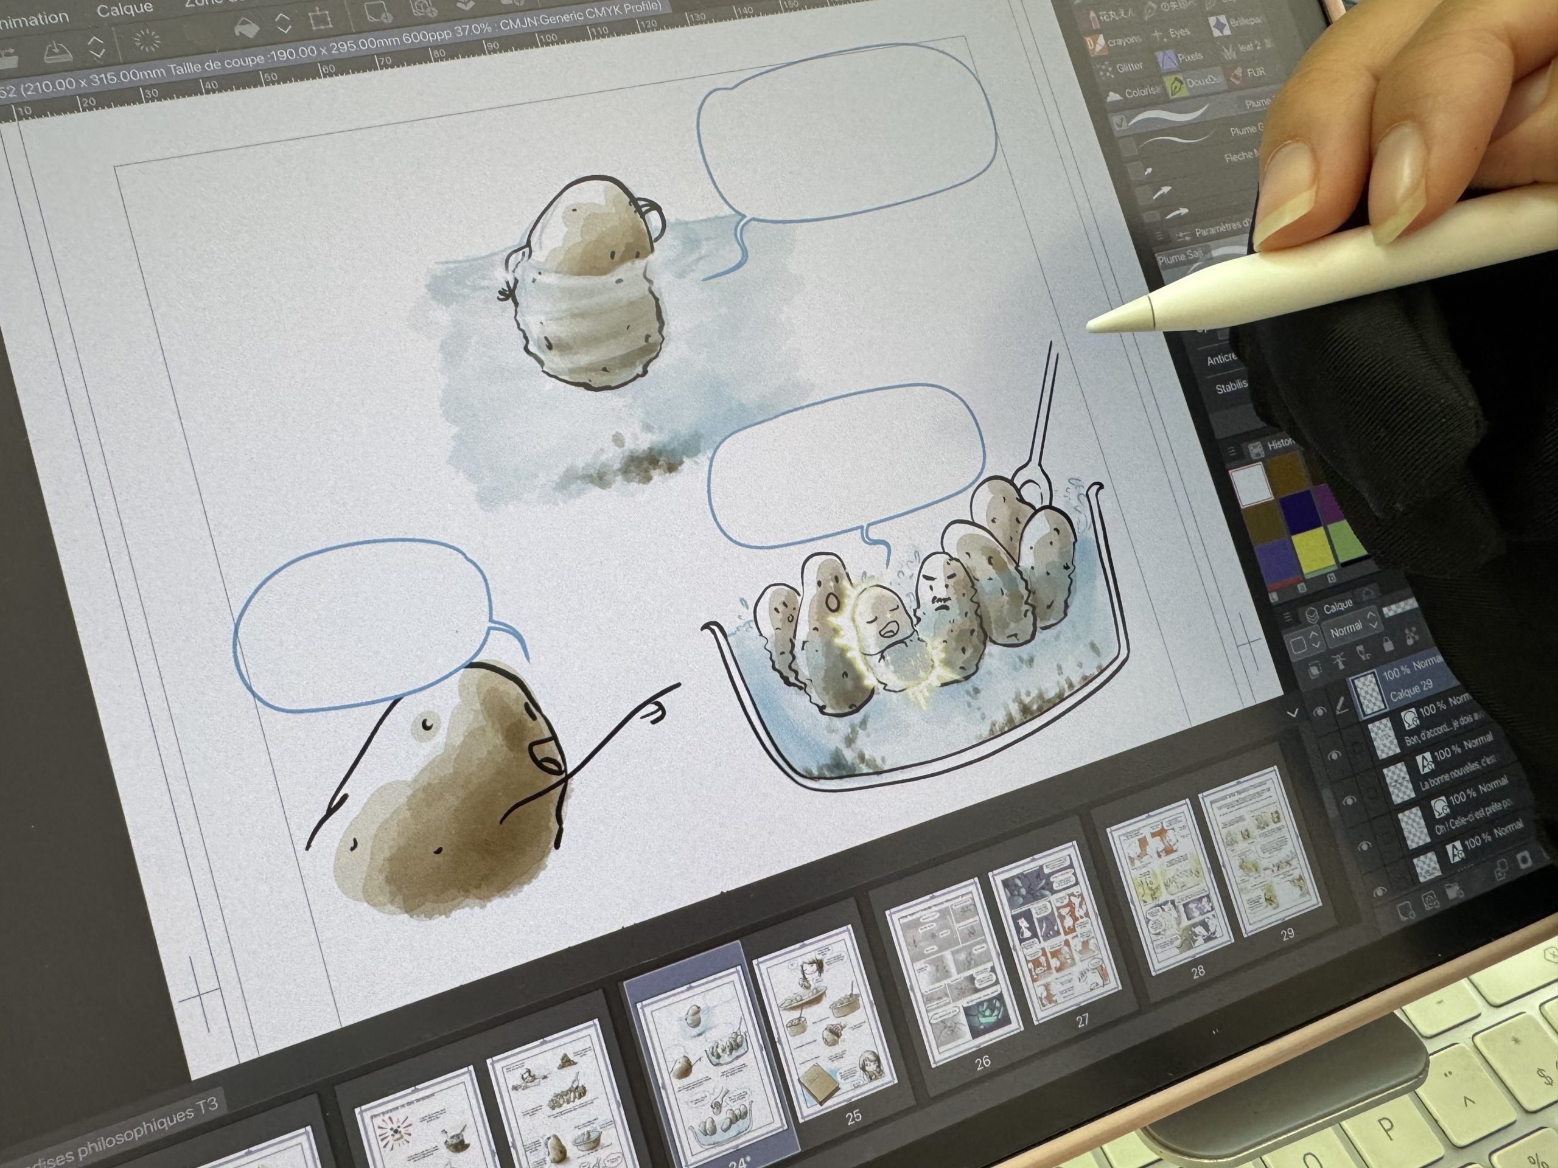
Task: Click the new layer folder icon
Action: tap(1453, 891)
